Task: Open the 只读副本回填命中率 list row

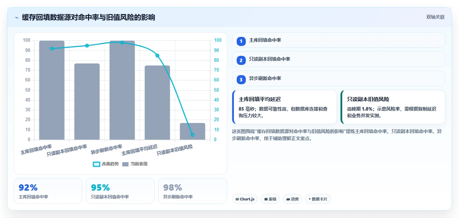Action: (338, 59)
